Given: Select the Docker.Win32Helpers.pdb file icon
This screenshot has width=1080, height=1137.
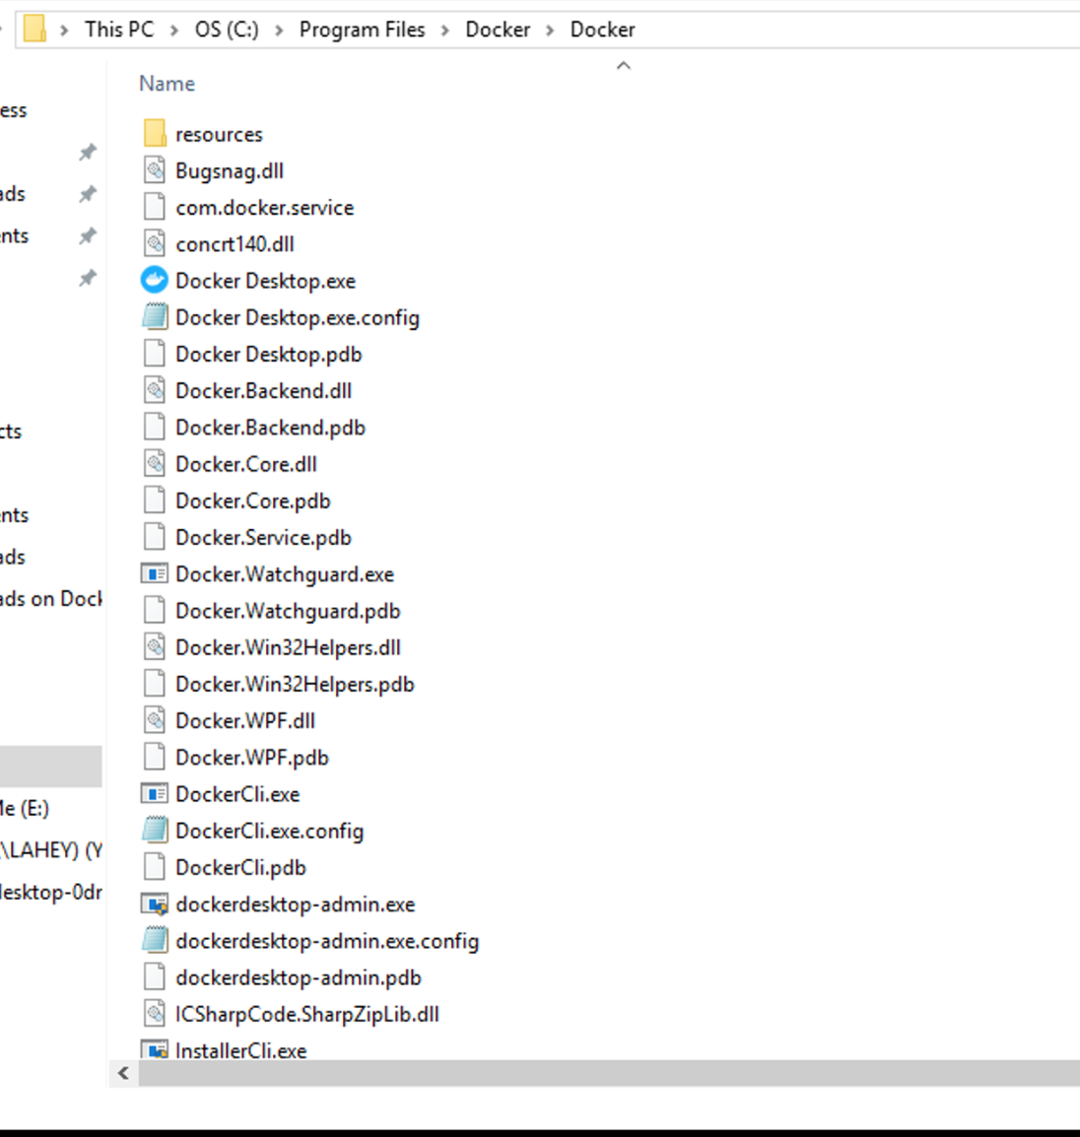Looking at the screenshot, I should 155,684.
